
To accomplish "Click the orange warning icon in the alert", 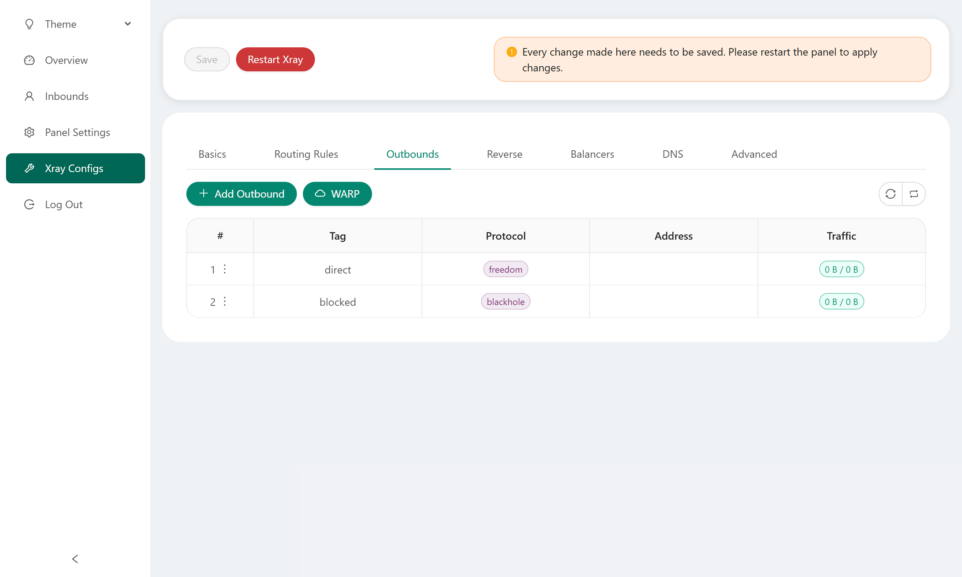I will coord(511,52).
